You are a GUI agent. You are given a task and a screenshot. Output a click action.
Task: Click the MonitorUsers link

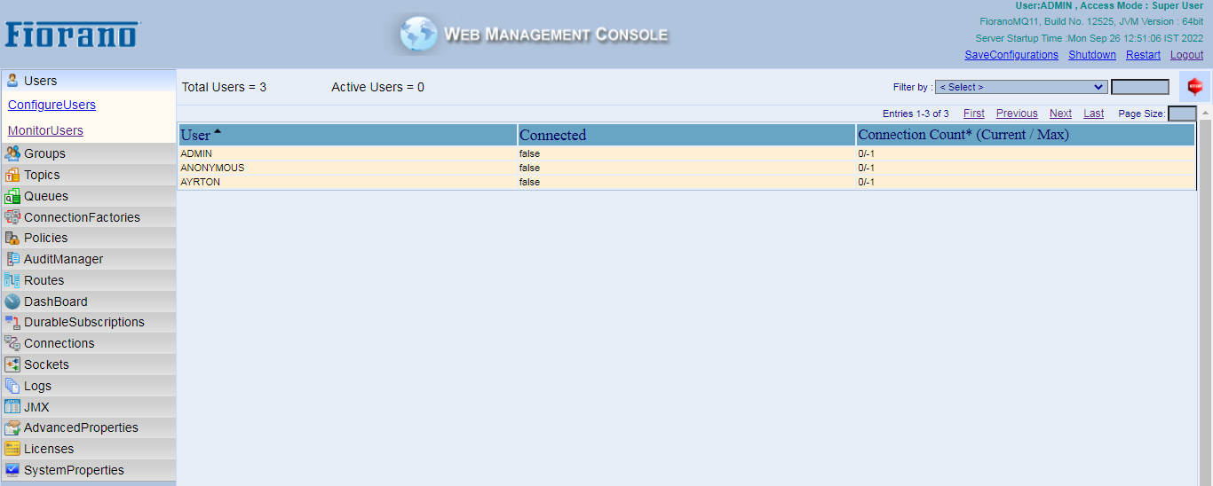pos(45,130)
